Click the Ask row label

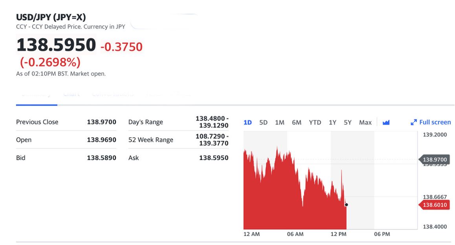pos(134,158)
